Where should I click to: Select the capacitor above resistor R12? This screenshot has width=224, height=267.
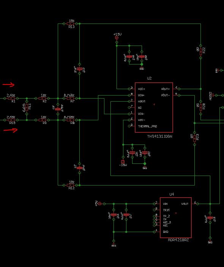pyautogui.click(x=80, y=168)
